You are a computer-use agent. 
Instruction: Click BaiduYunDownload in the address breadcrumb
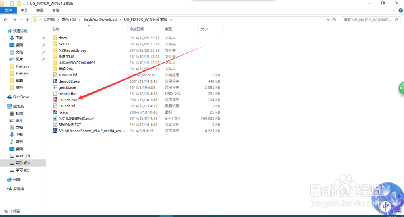point(100,19)
